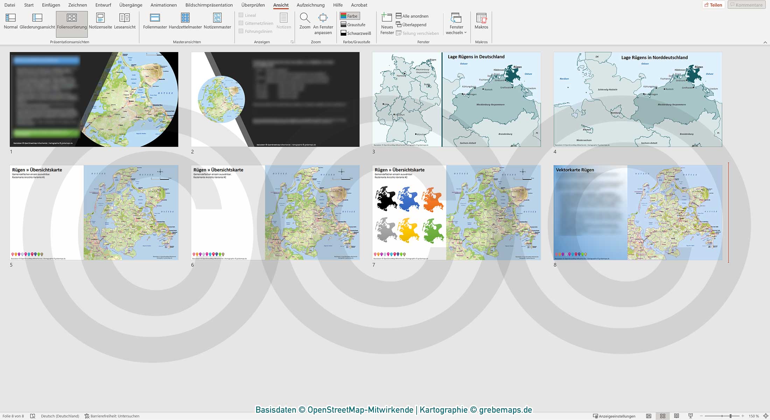The image size is (770, 420).
Task: Open the Notizenmaster view
Action: coord(217,23)
